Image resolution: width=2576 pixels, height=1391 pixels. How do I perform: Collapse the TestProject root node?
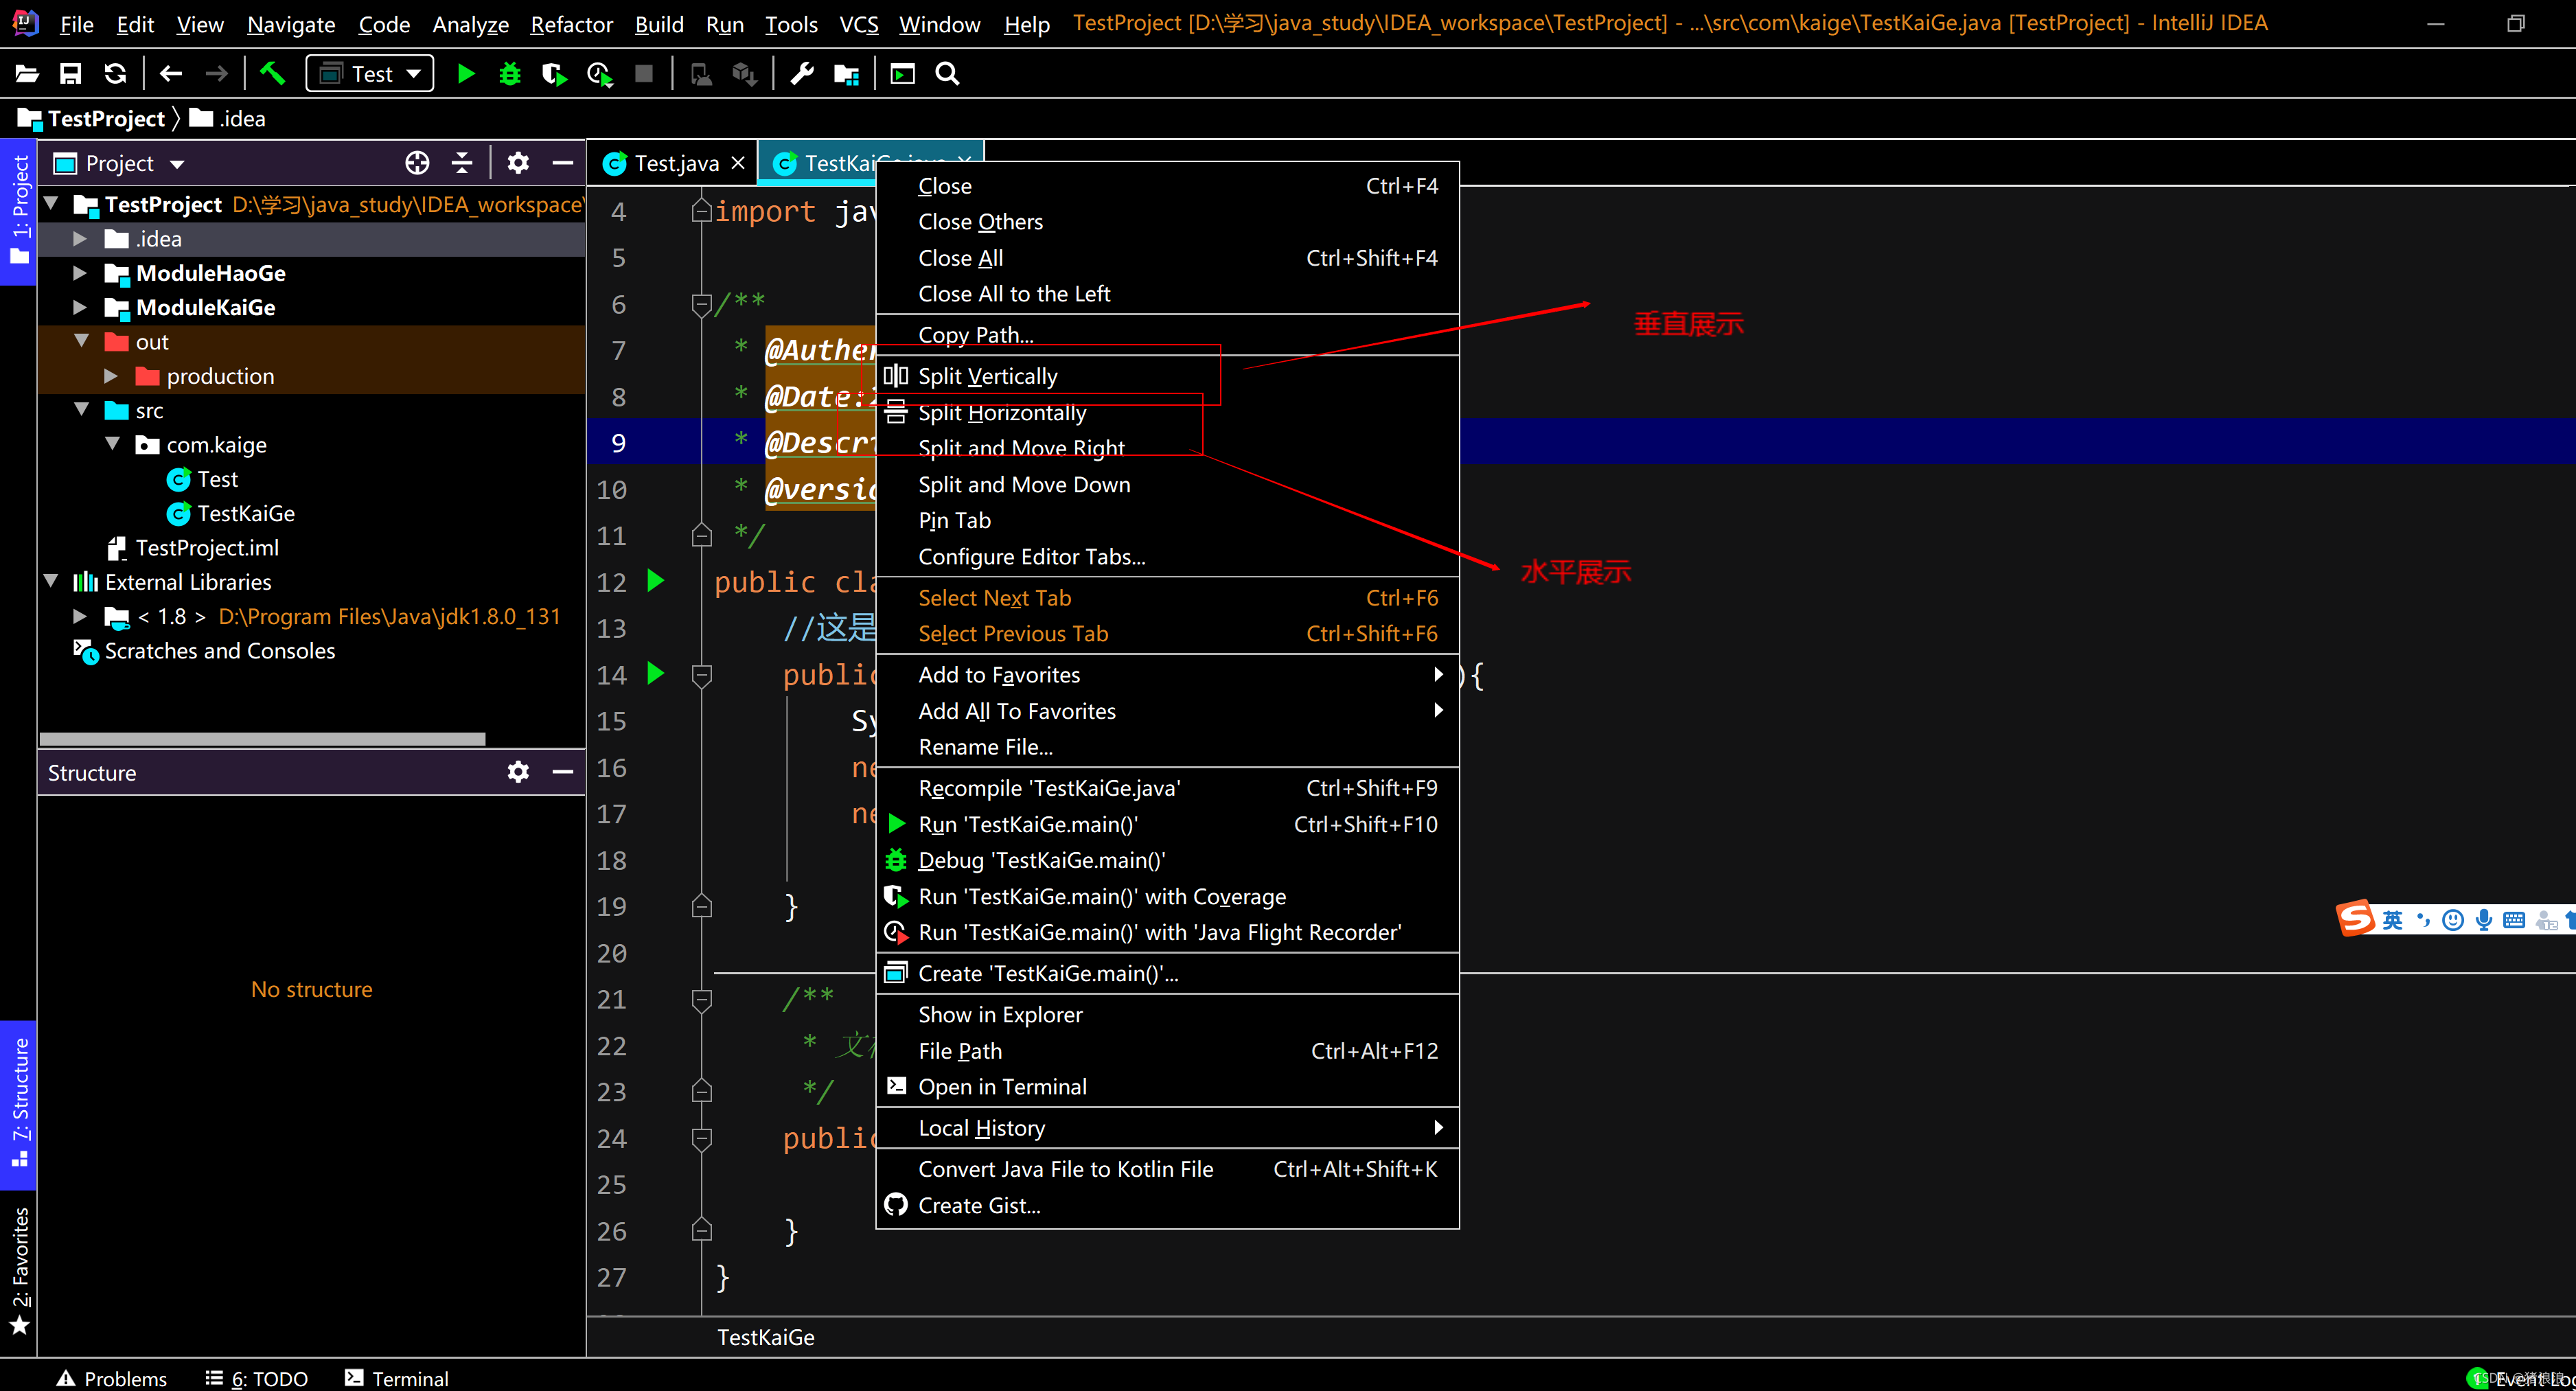(52, 204)
